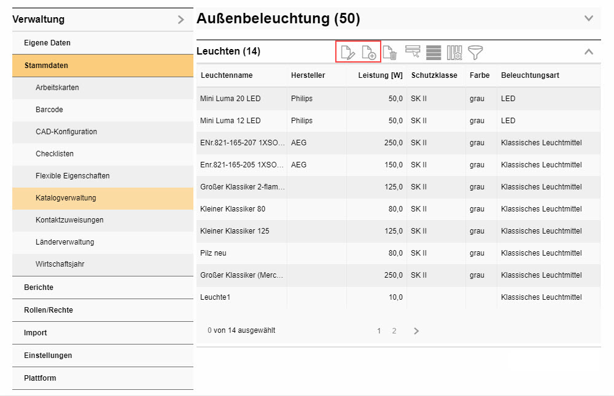Delete a Leuchte using the trash icon
The height and width of the screenshot is (396, 614).
pyautogui.click(x=391, y=52)
